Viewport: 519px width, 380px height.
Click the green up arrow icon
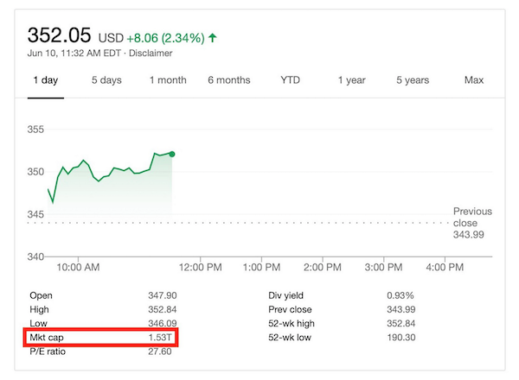pos(213,37)
